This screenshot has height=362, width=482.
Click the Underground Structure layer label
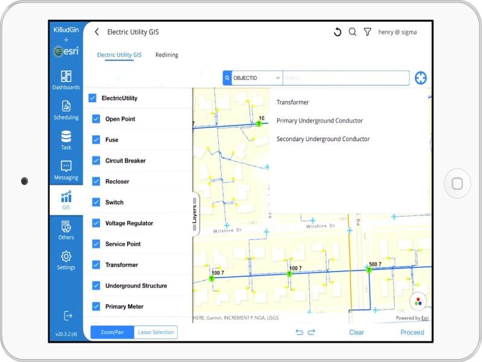pyautogui.click(x=136, y=285)
